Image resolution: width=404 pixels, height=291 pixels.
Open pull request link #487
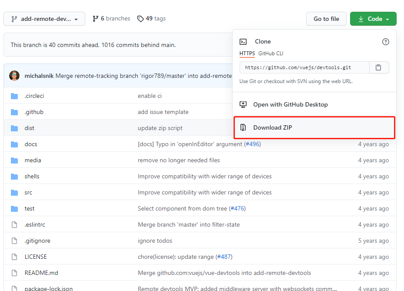pyautogui.click(x=224, y=257)
